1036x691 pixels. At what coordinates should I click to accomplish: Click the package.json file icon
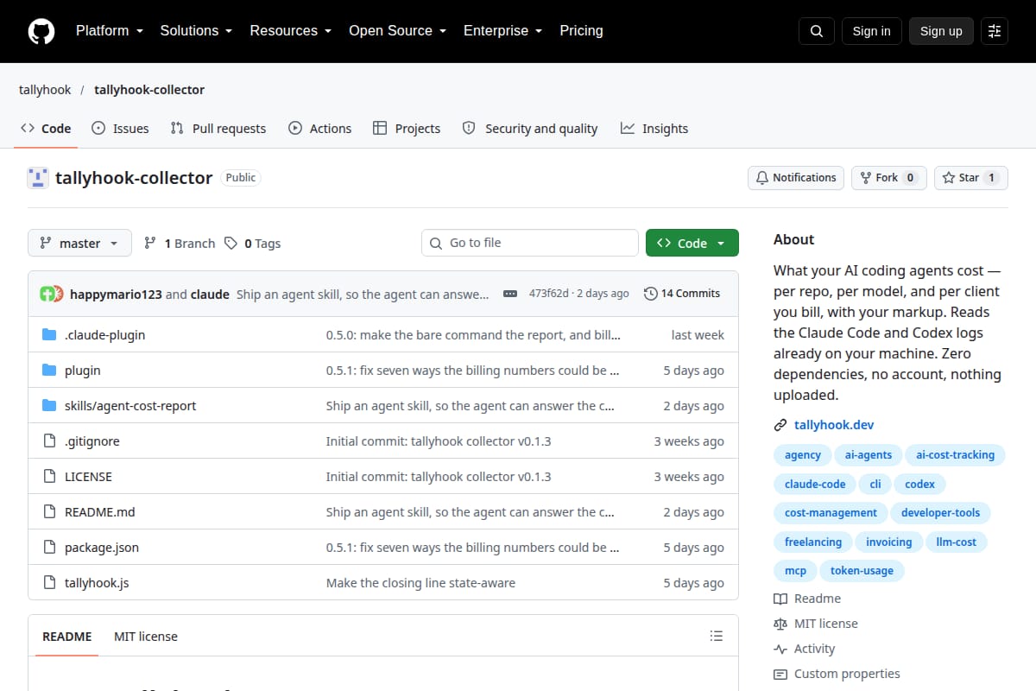49,548
